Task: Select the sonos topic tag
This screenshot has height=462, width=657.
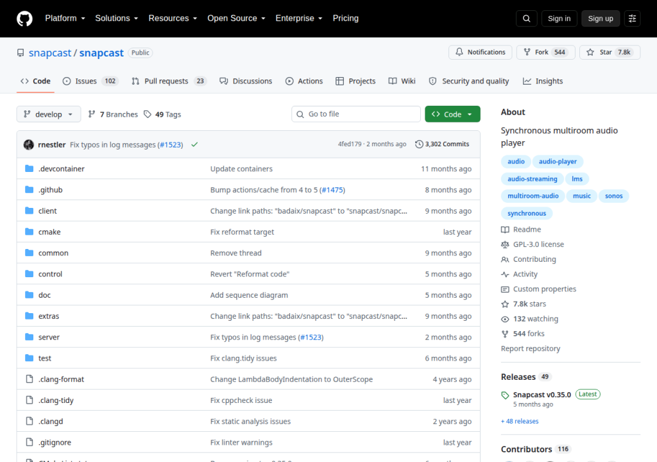Action: point(613,196)
